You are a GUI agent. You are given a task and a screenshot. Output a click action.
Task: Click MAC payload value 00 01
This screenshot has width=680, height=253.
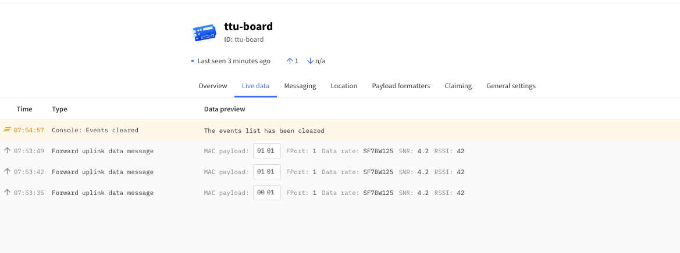(266, 193)
